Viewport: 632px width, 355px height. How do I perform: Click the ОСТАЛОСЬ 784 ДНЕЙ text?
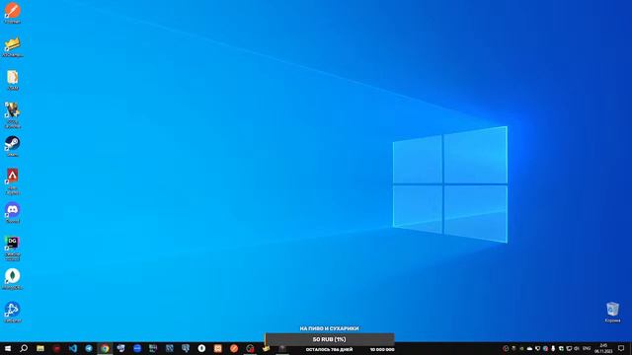[x=329, y=350]
